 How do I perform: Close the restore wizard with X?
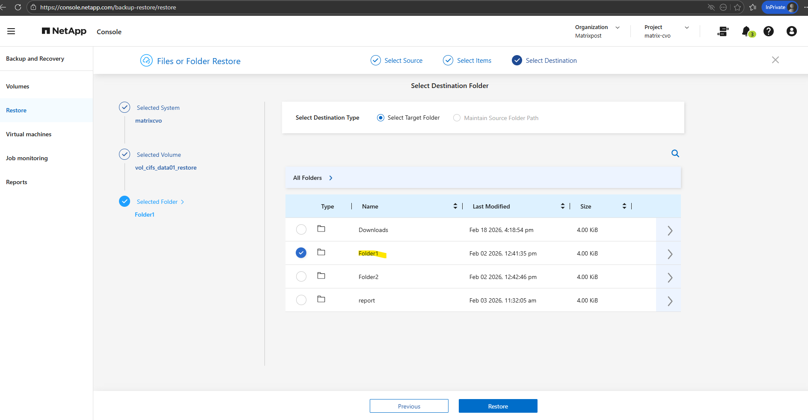[x=775, y=60]
